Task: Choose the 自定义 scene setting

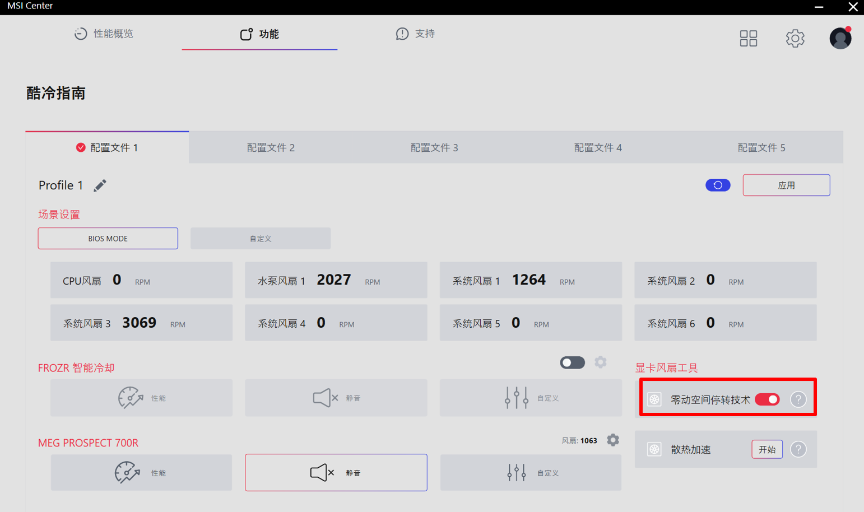Action: (261, 239)
